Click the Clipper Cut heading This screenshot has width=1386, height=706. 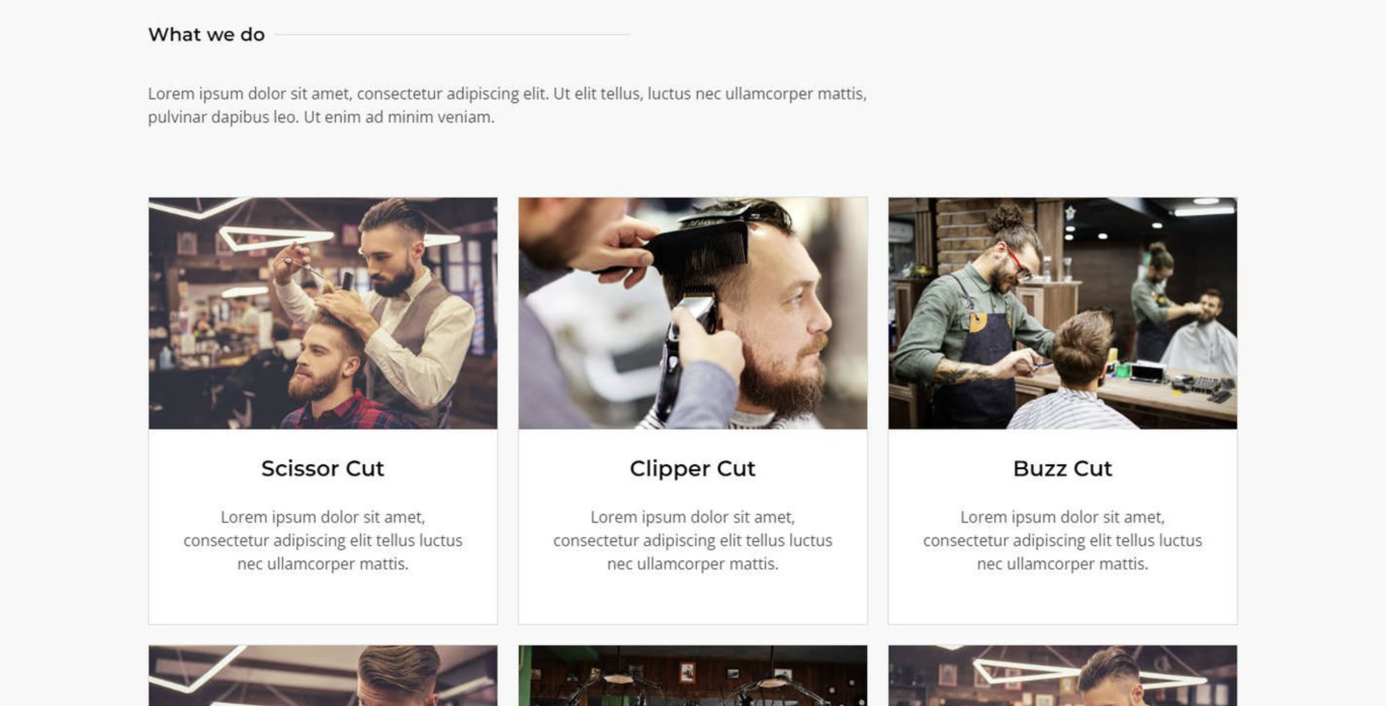tap(692, 468)
